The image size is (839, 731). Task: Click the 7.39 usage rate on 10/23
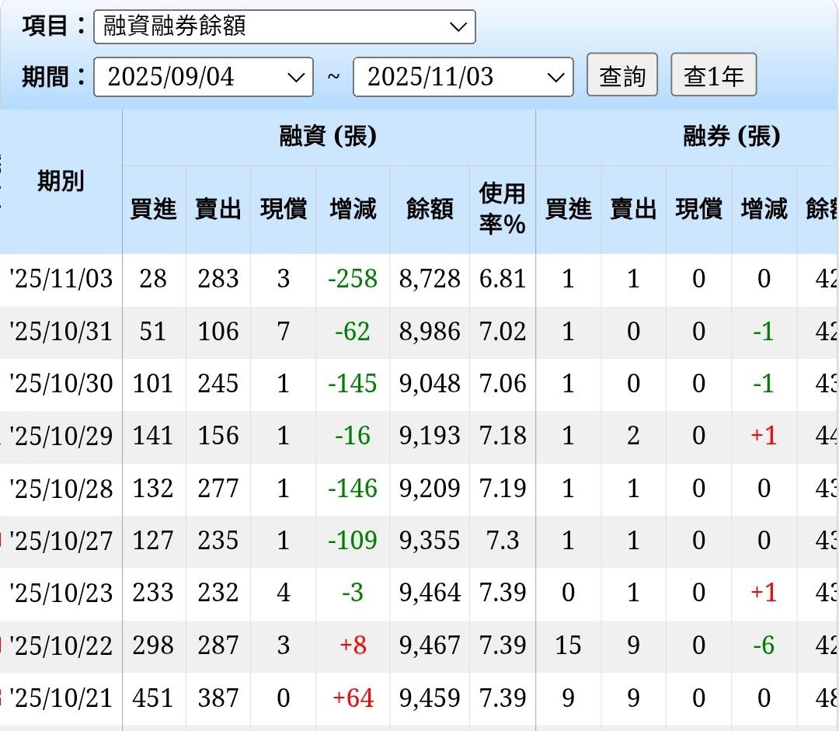point(503,593)
